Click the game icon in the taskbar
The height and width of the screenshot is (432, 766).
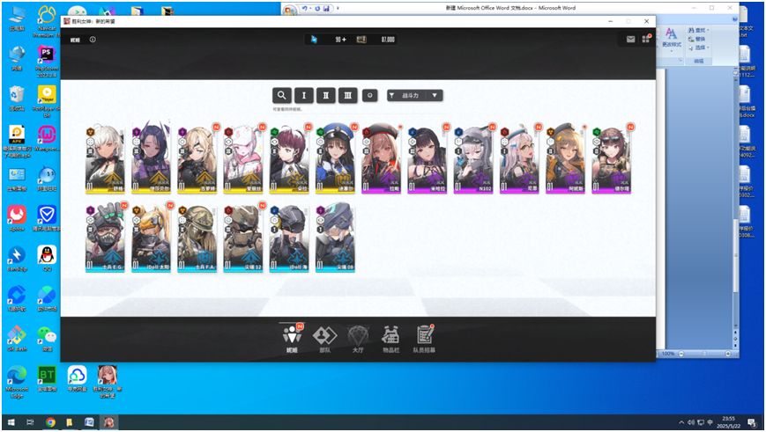[x=108, y=422]
